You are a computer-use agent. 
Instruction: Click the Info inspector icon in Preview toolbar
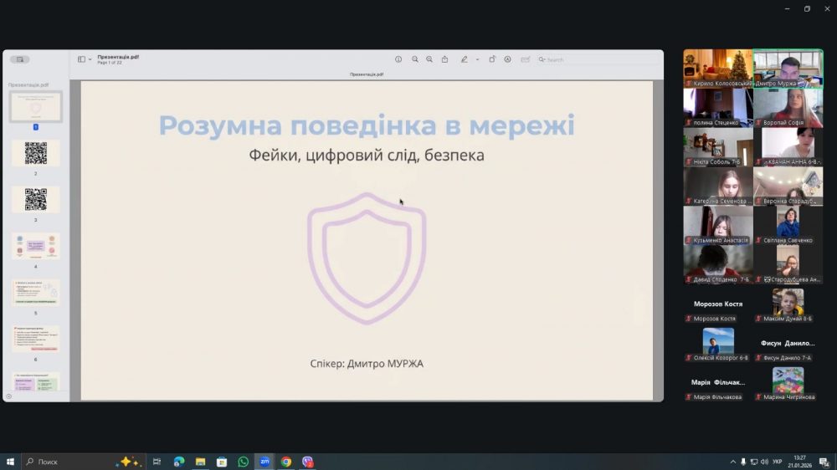point(398,59)
